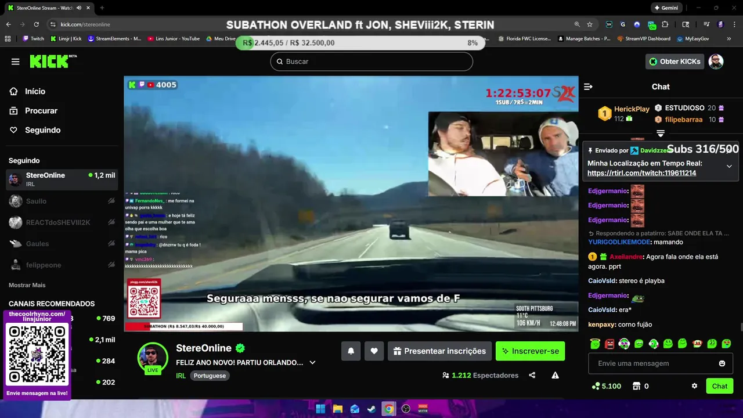Open Procurar in sidebar
The image size is (743, 418).
coord(41,110)
